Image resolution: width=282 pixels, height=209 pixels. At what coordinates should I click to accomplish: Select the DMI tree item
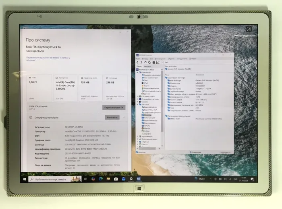point(144,80)
